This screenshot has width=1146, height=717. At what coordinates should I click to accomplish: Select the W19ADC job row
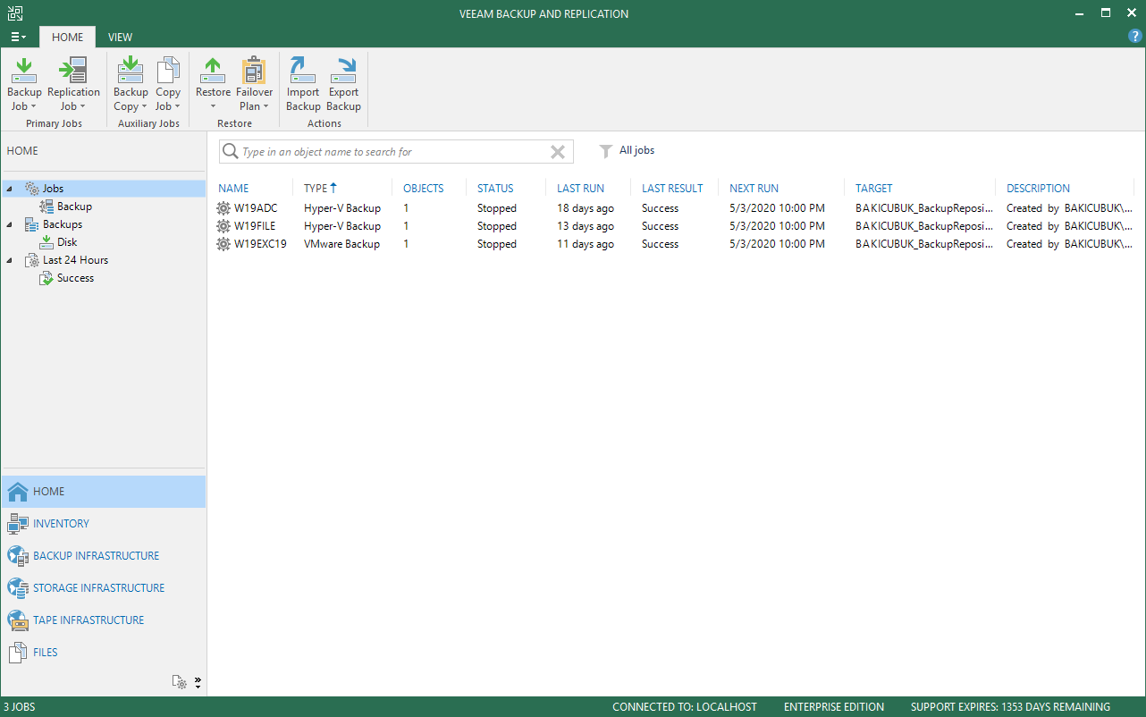coord(677,208)
